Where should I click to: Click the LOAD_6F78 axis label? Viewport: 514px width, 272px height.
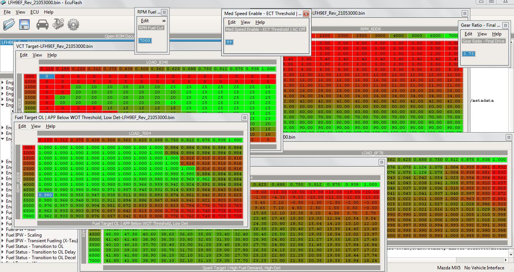(x=372, y=153)
